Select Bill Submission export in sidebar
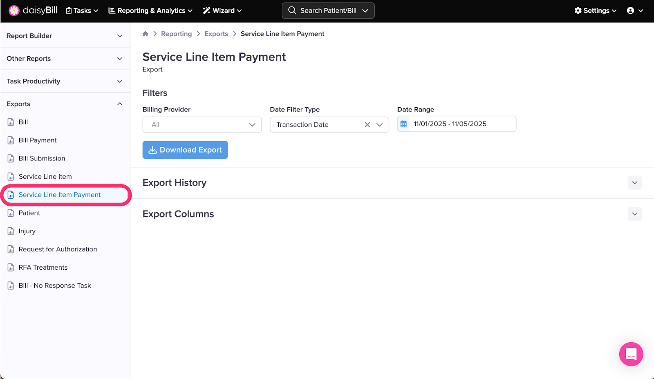Image resolution: width=654 pixels, height=379 pixels. click(x=42, y=158)
